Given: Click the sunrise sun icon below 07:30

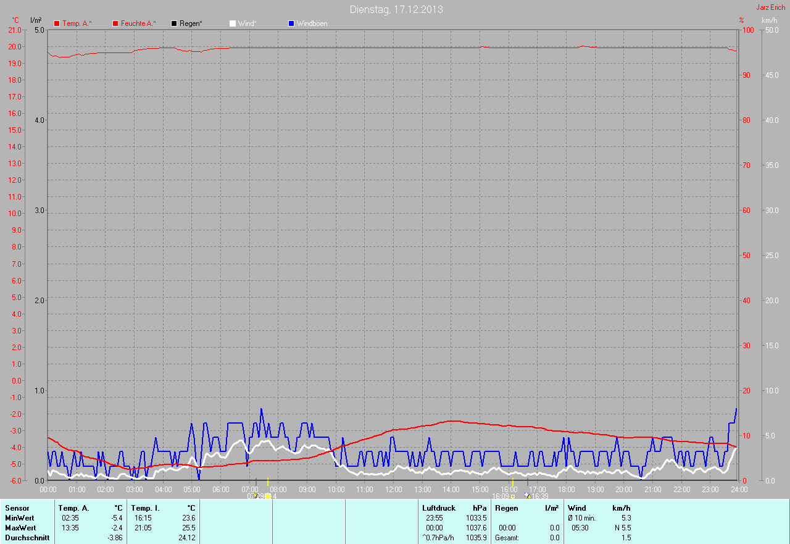Looking at the screenshot, I should coord(268,496).
